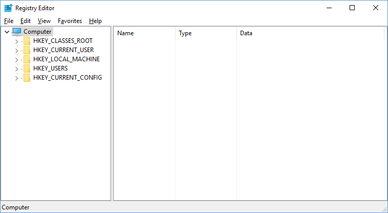The height and width of the screenshot is (213, 388).
Task: Expand the HKEY_LOCAL_MACHINE key
Action: click(x=16, y=60)
